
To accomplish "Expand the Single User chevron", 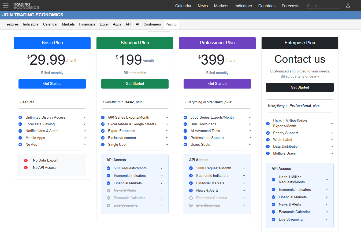I will 167,145.
